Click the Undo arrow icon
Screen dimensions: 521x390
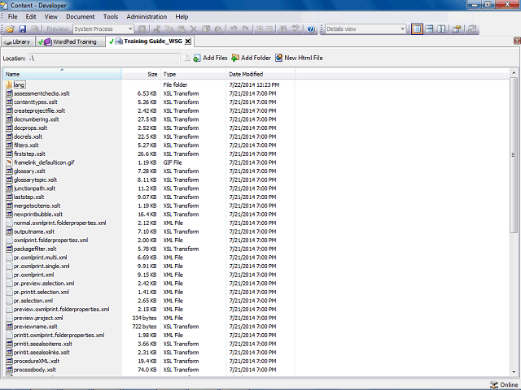(x=234, y=29)
